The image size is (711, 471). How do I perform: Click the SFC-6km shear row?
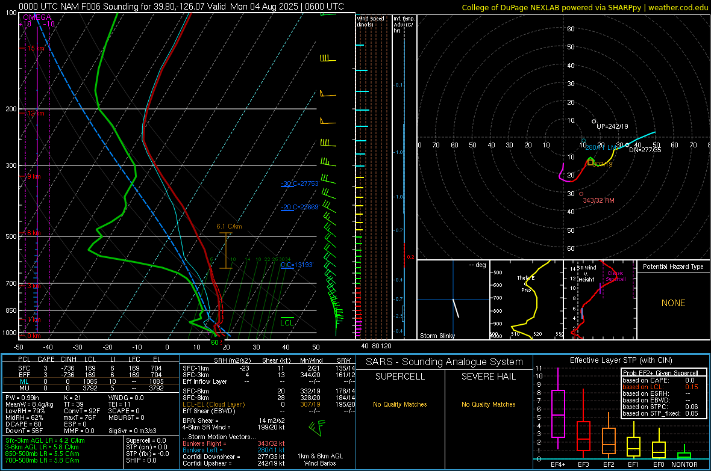tap(269, 391)
